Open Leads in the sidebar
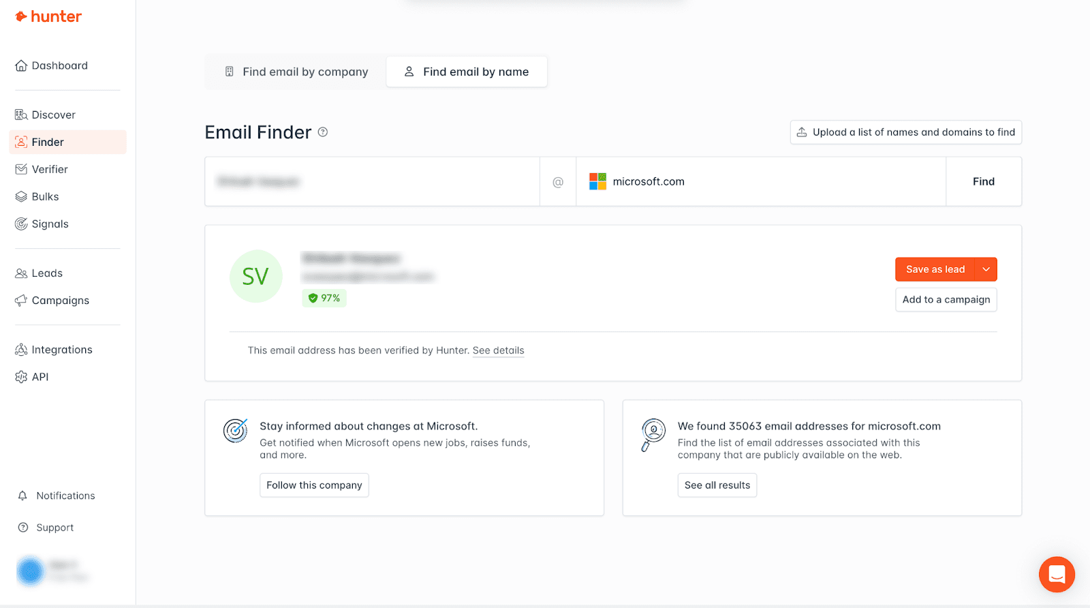 (47, 273)
